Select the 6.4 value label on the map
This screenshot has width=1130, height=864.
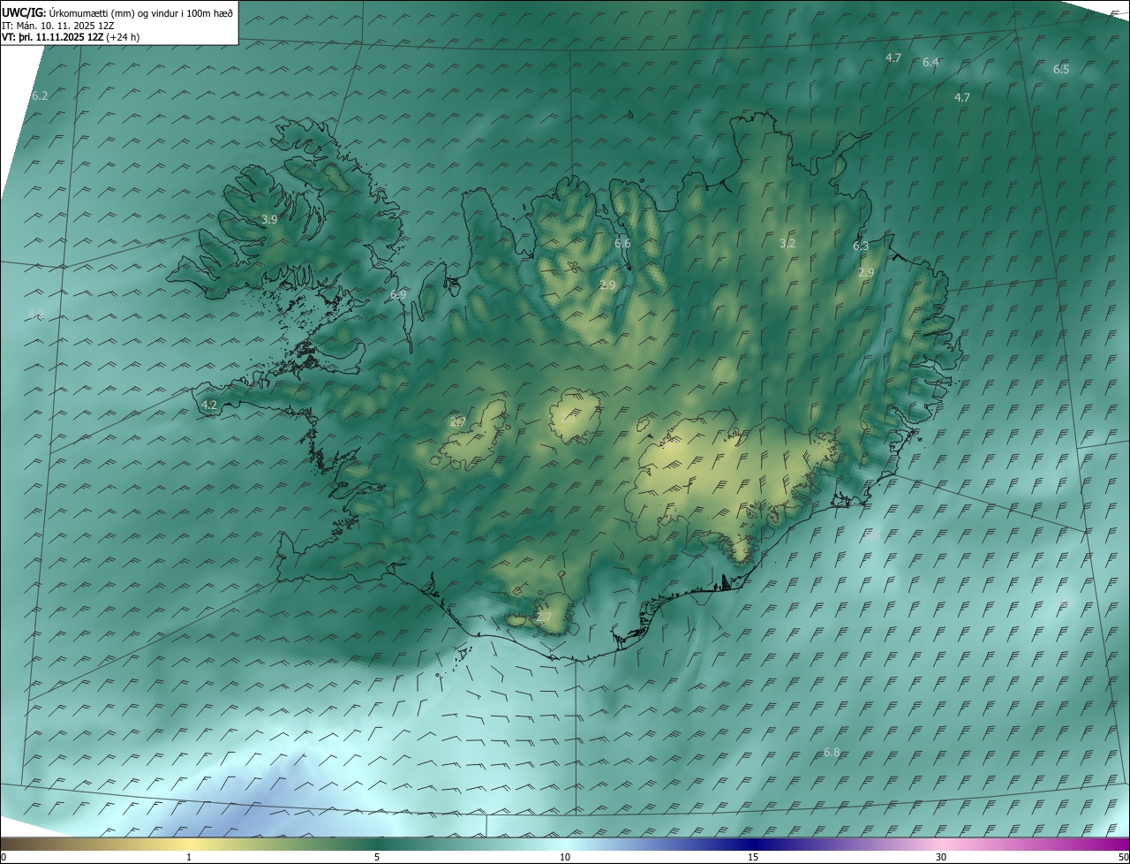930,63
